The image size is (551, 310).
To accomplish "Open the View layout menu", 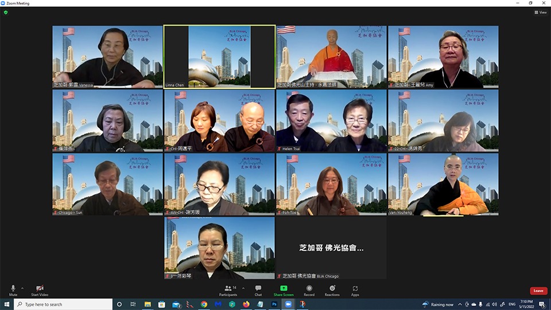I will point(540,12).
